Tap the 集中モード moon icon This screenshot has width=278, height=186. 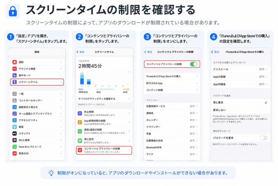pyautogui.click(x=14, y=75)
